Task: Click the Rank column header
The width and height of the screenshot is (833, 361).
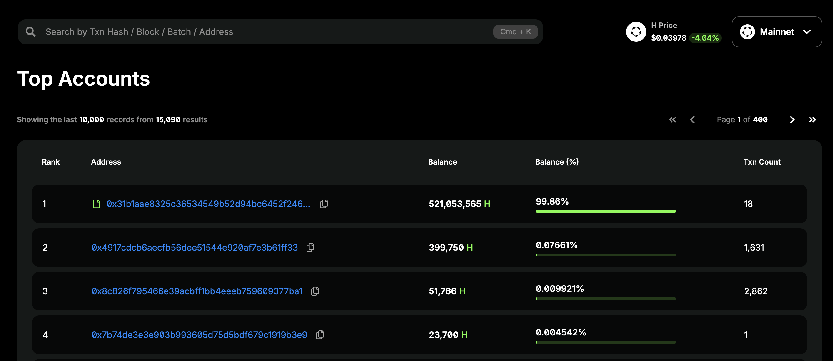Action: tap(51, 162)
